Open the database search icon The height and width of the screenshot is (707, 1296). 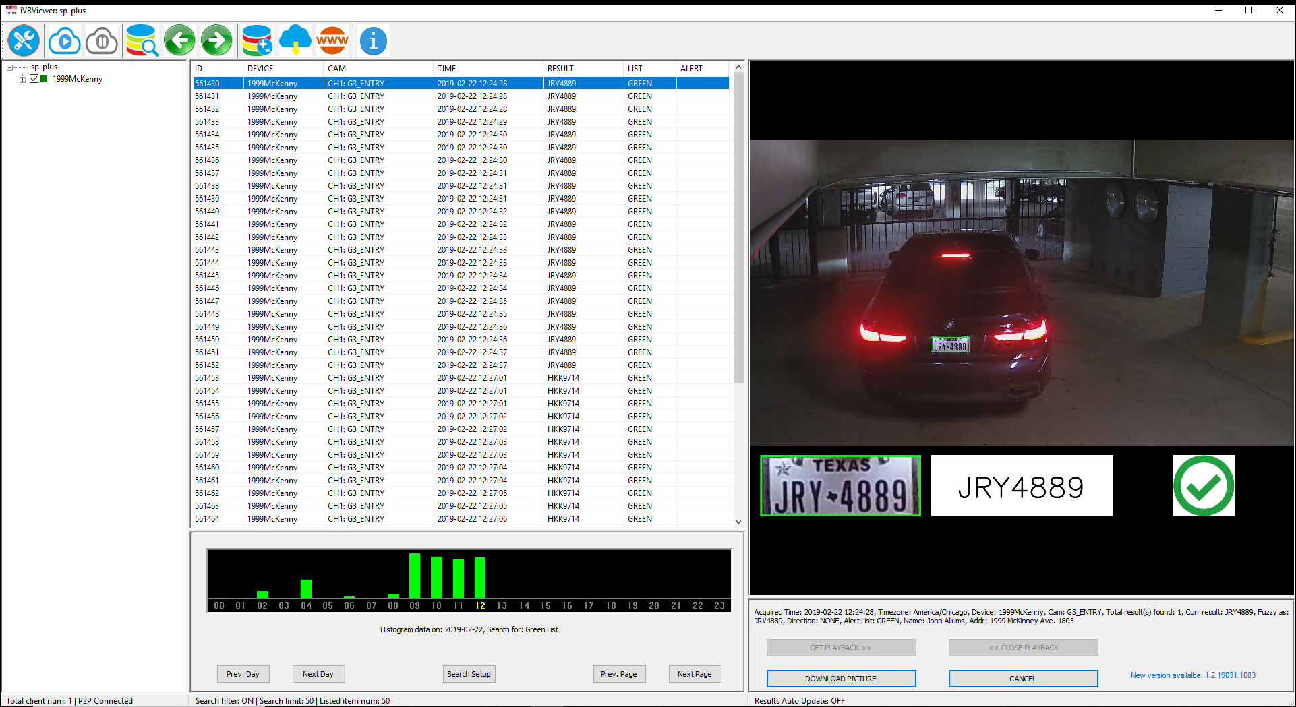click(142, 40)
